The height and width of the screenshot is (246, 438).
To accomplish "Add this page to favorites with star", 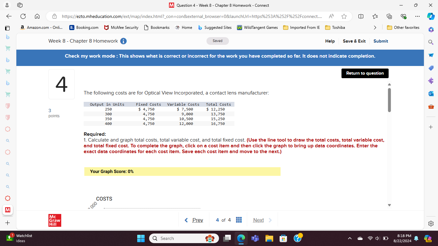I will tap(344, 16).
